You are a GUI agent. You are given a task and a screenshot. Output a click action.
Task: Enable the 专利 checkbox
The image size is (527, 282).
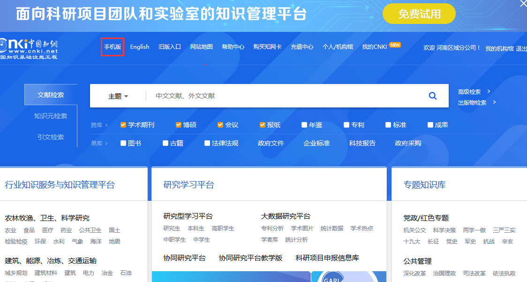tap(346, 125)
